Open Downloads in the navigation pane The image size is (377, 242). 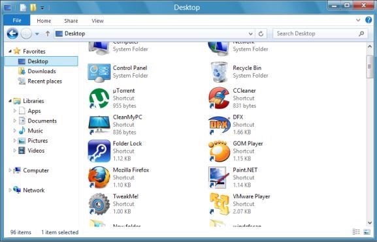42,71
